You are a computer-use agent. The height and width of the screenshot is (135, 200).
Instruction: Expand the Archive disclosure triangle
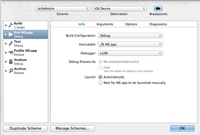6,71
